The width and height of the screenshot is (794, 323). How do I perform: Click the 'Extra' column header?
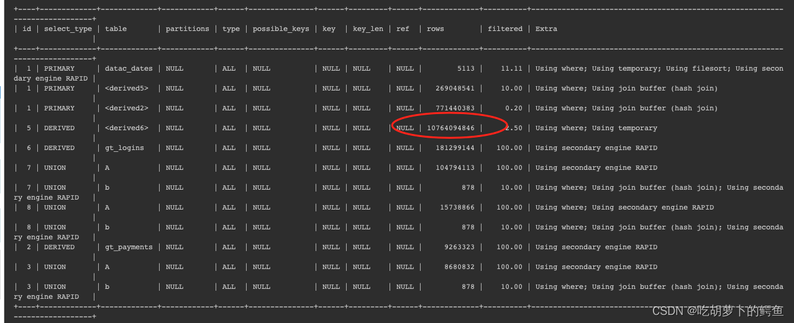(546, 29)
